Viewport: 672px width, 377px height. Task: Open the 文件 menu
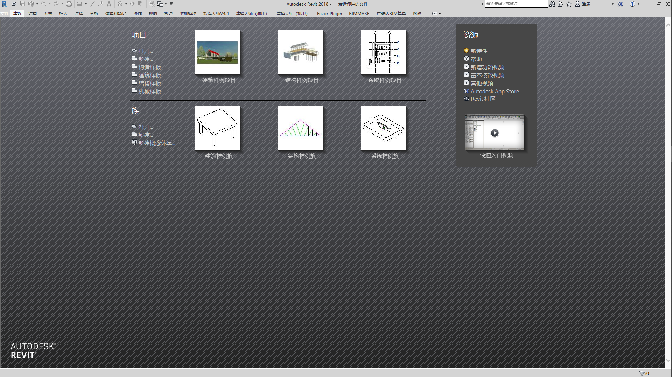click(5, 13)
